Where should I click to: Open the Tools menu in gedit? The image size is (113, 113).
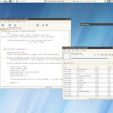[x=14, y=22]
